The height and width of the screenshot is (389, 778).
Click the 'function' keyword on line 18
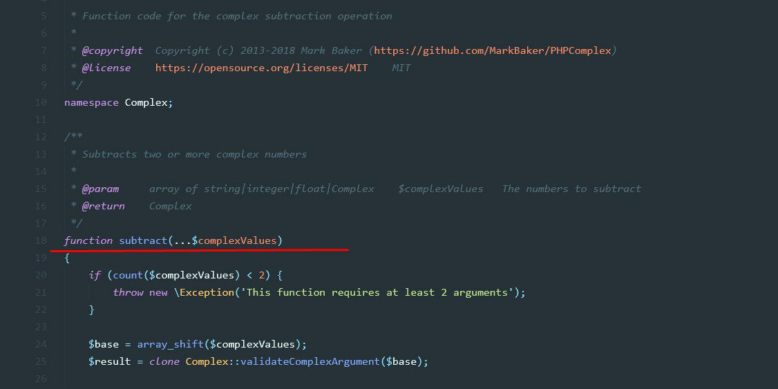click(88, 240)
